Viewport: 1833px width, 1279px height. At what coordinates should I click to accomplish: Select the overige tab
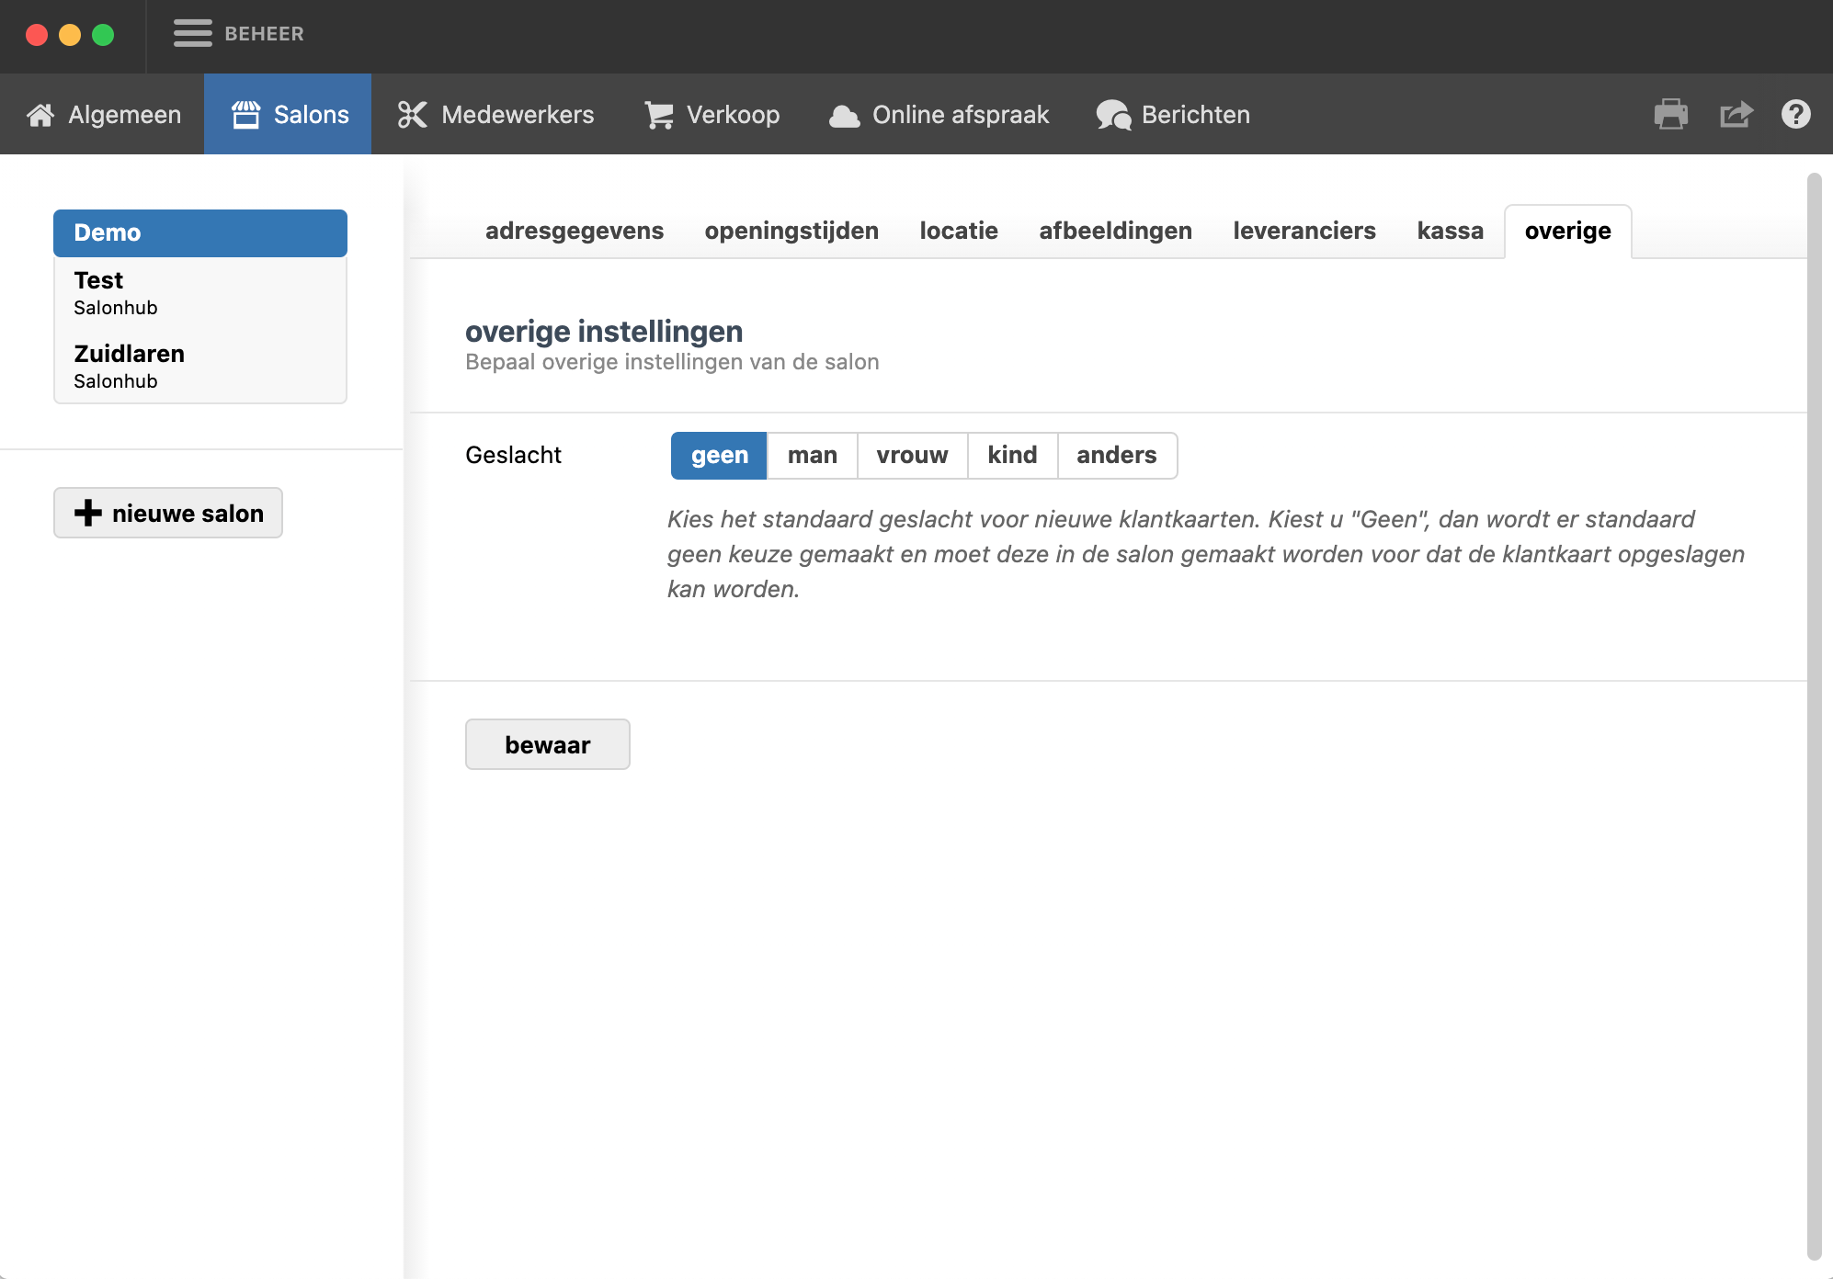1567,231
